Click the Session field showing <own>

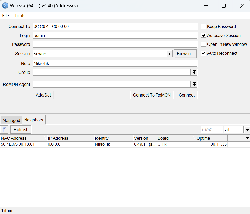coord(99,54)
